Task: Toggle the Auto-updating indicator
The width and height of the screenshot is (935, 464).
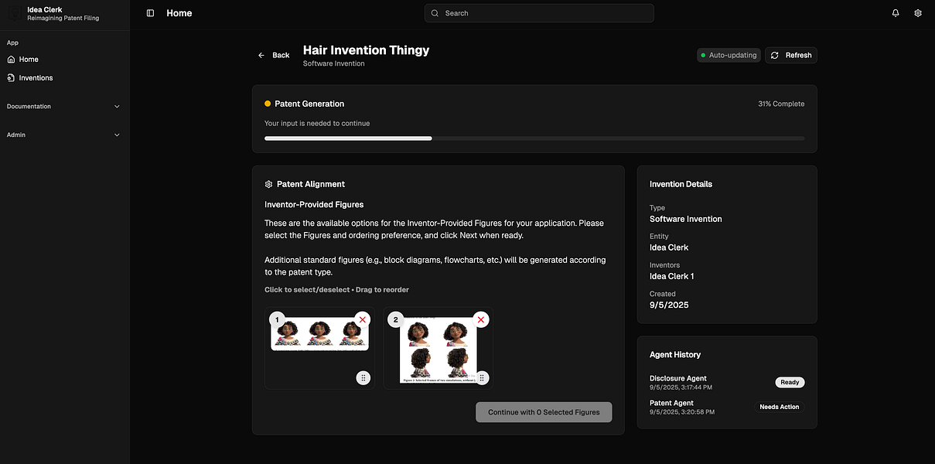Action: (x=729, y=55)
